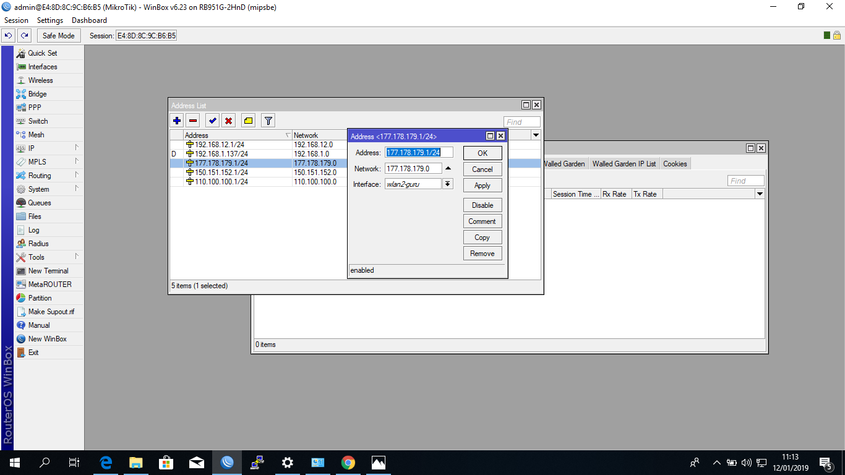Expand MPLS submenu
This screenshot has width=845, height=475.
point(49,162)
